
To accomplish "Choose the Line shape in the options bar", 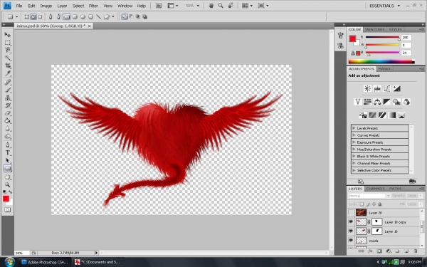I will click(x=99, y=17).
